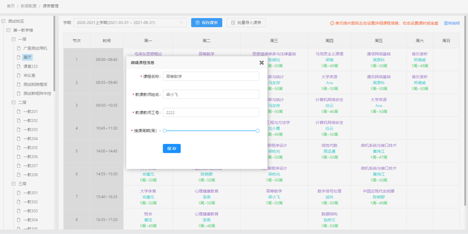Collapse the 测试校区 tree node
Viewport: 468px width, 234px height.
click(3, 21)
